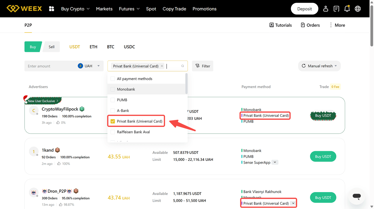
Task: Expand the Buy Crypto menu
Action: [75, 9]
